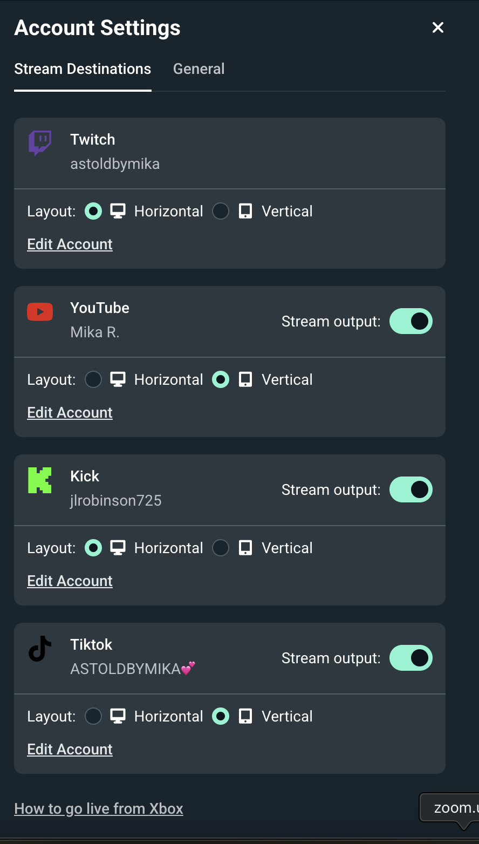This screenshot has width=479, height=844.
Task: Click Twitch's horizontal monitor layout icon
Action: pos(118,211)
